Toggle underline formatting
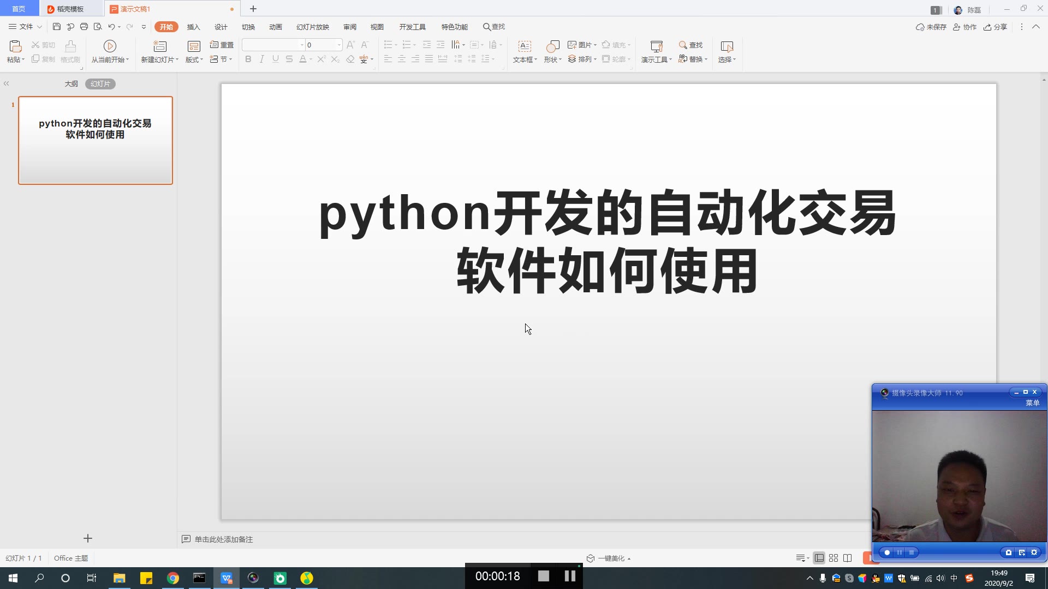 click(x=276, y=59)
